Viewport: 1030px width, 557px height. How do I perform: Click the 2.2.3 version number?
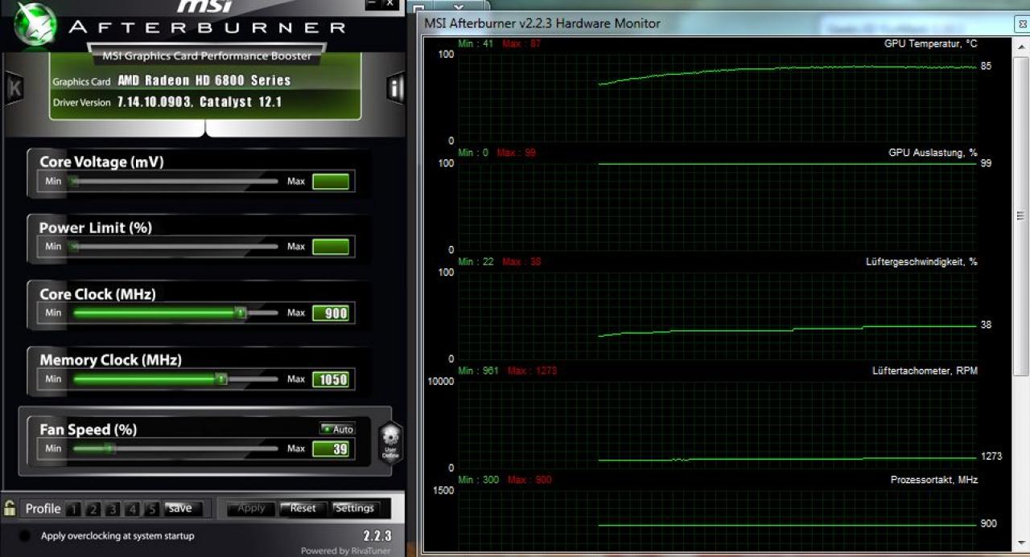tap(377, 536)
